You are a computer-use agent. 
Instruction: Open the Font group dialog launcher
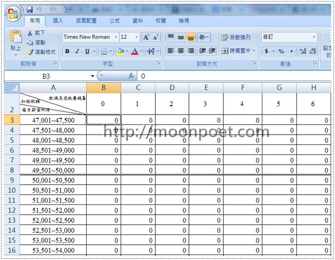coord(159,63)
